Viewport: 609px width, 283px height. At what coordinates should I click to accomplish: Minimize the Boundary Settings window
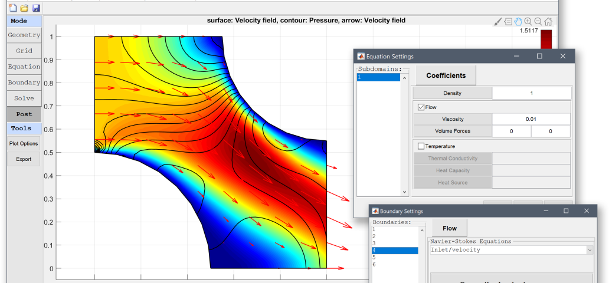545,211
